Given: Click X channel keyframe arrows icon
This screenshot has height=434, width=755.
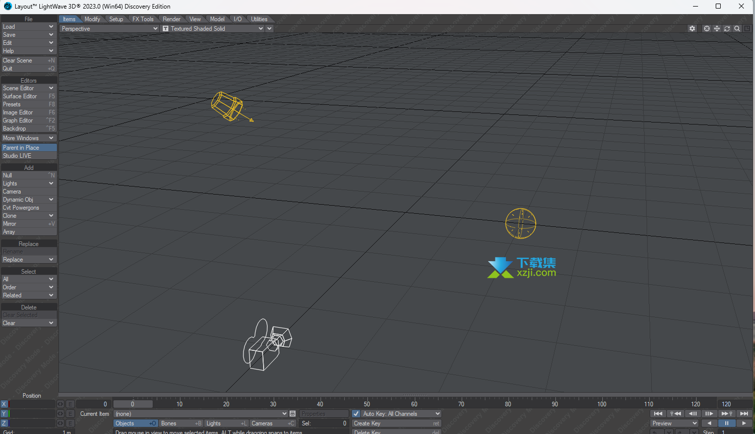Looking at the screenshot, I should [60, 404].
